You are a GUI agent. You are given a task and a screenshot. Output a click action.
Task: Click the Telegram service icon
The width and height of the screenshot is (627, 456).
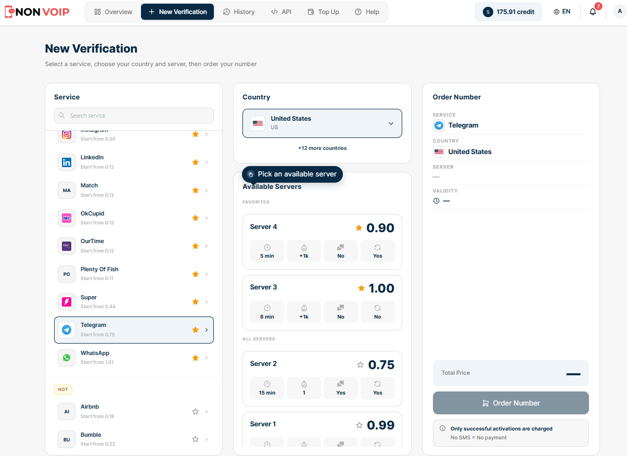(67, 330)
